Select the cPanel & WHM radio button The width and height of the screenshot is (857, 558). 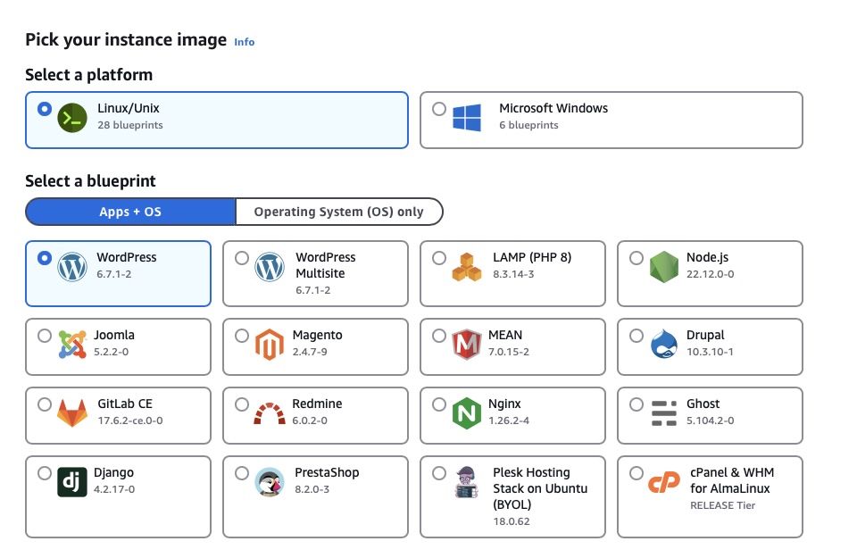tap(637, 473)
